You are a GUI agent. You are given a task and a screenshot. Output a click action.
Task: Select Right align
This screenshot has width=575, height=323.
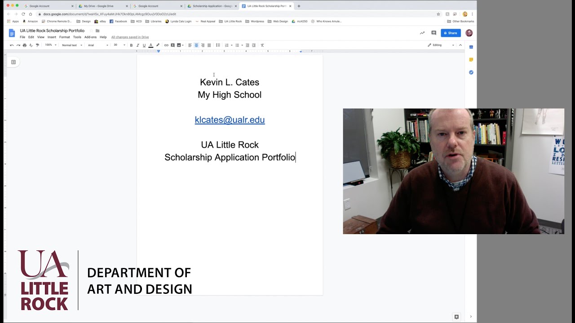203,45
